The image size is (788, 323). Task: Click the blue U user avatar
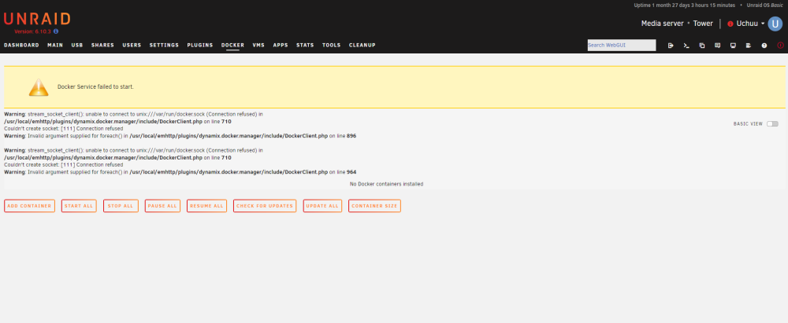point(775,24)
